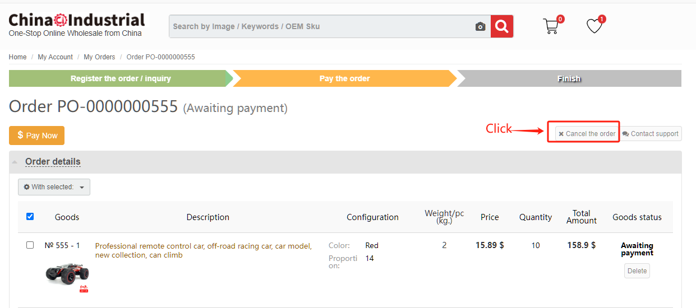Click the red magnifier search button
Viewport: 696px width, 308px height.
(502, 26)
